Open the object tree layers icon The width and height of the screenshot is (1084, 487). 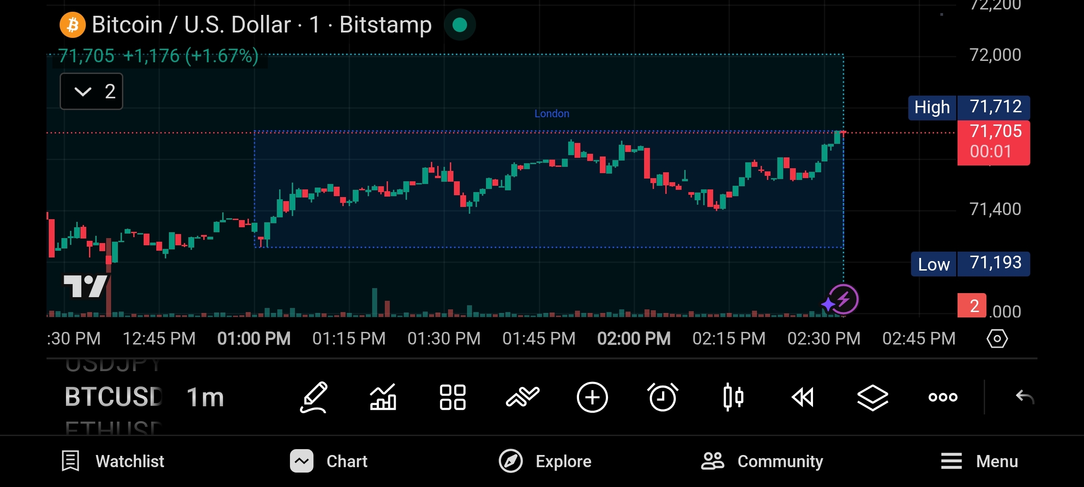(x=873, y=397)
